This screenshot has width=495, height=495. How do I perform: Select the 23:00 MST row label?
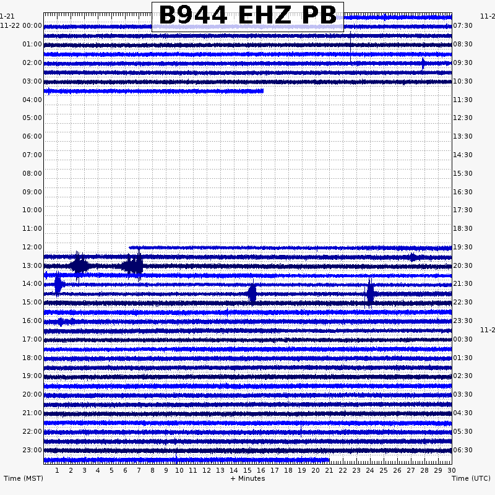[32, 450]
